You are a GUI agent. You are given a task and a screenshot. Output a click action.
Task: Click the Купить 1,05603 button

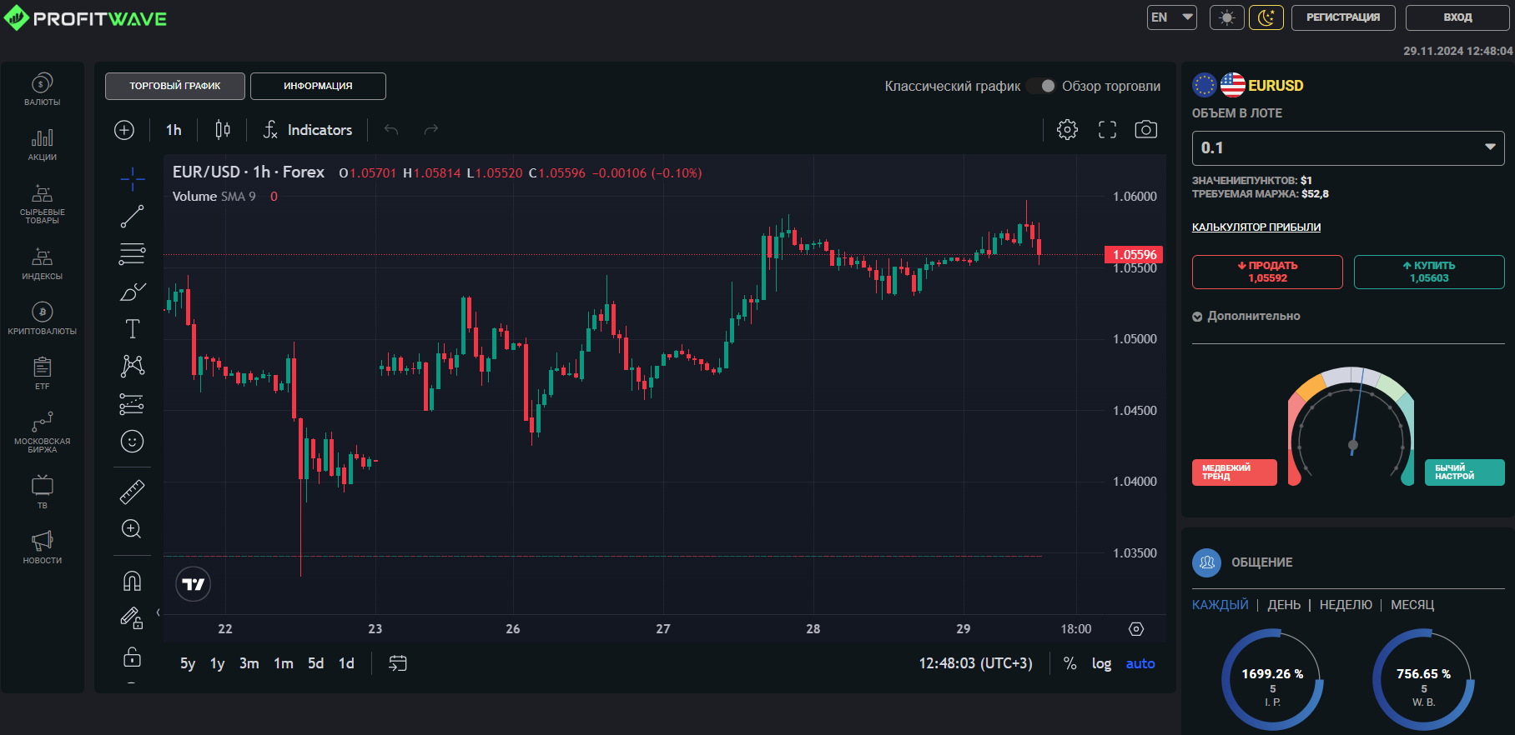pyautogui.click(x=1428, y=272)
